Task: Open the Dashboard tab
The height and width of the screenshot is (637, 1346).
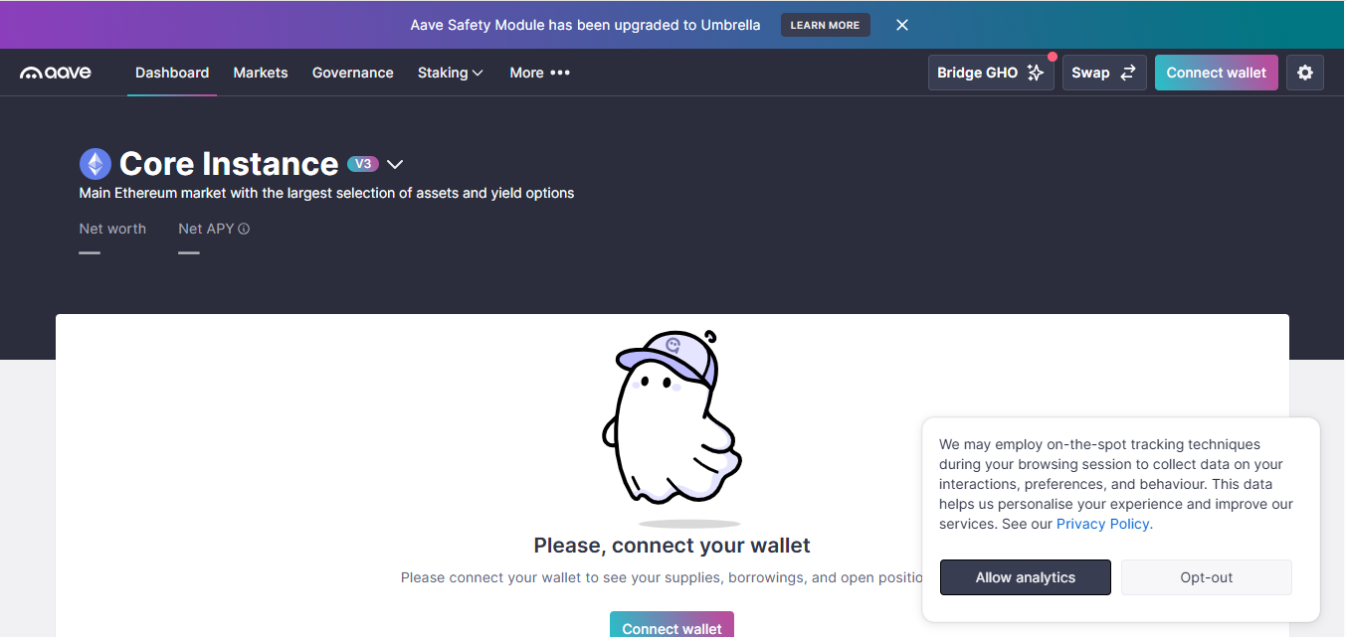Action: pos(172,73)
